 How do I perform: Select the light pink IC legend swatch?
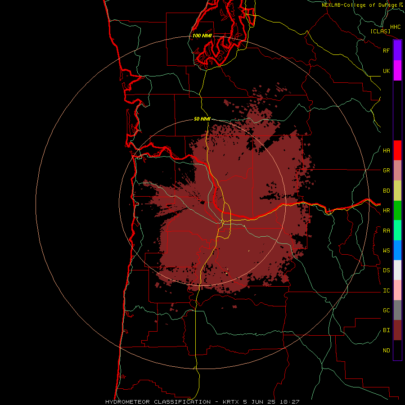point(397,290)
